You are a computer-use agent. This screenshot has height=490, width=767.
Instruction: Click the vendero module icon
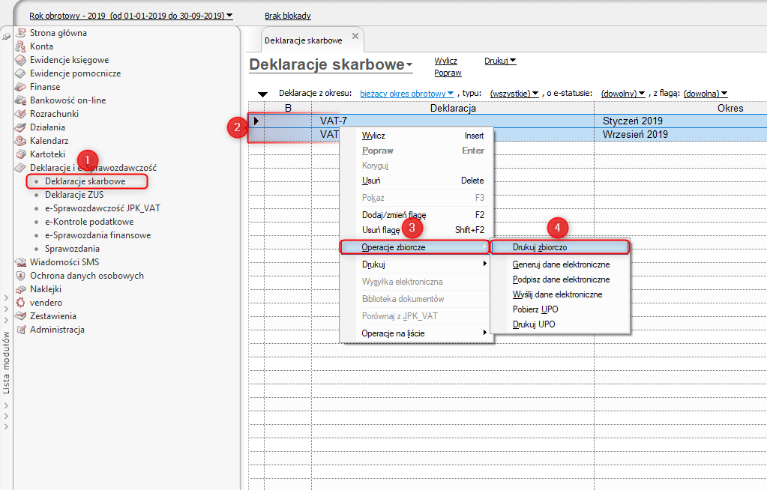(x=20, y=303)
